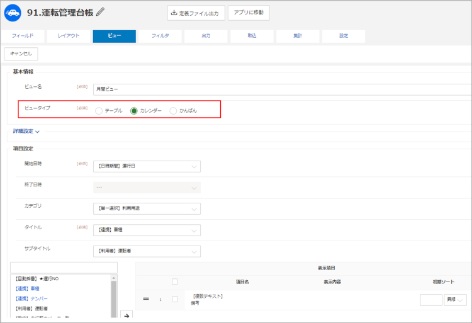
Task: Open the サブタイトル dropdown showing 運転者
Action: tap(147, 251)
